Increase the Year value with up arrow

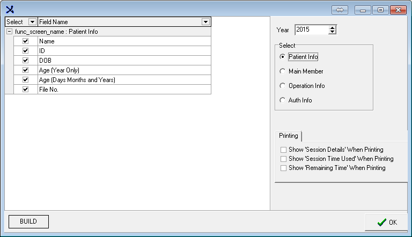tap(333, 27)
